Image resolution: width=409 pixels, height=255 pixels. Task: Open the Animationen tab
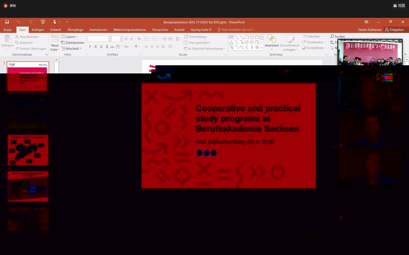coord(98,30)
